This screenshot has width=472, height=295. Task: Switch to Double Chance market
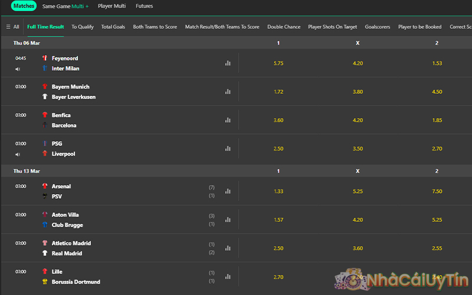click(284, 27)
